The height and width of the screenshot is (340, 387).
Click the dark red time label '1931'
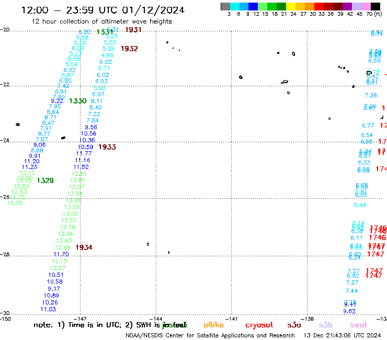point(133,30)
